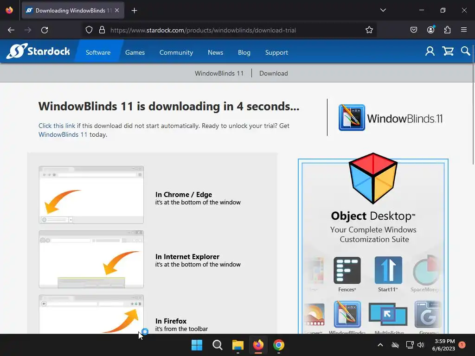
Task: Click the Firefox taskbar icon
Action: click(258, 345)
